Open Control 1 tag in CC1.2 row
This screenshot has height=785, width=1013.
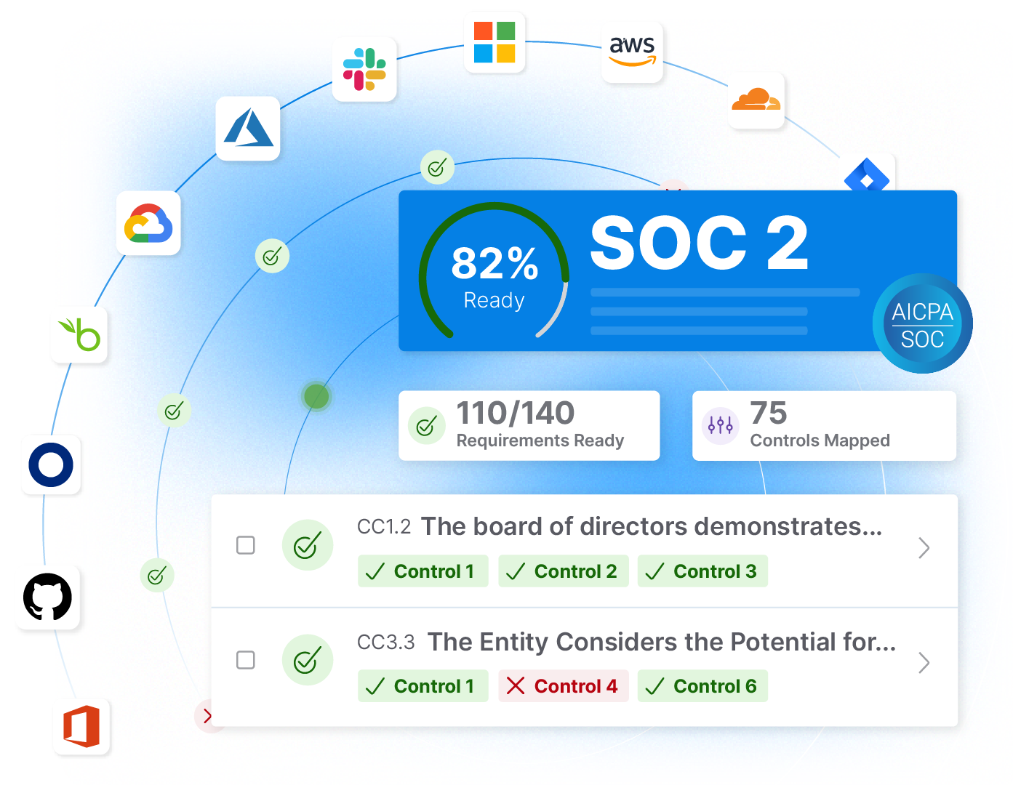[x=423, y=571]
